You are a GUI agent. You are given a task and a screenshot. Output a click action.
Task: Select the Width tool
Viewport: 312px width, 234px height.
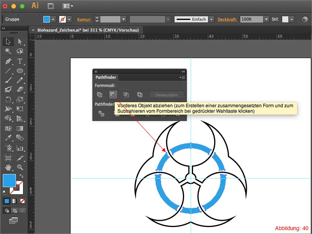pos(8,109)
